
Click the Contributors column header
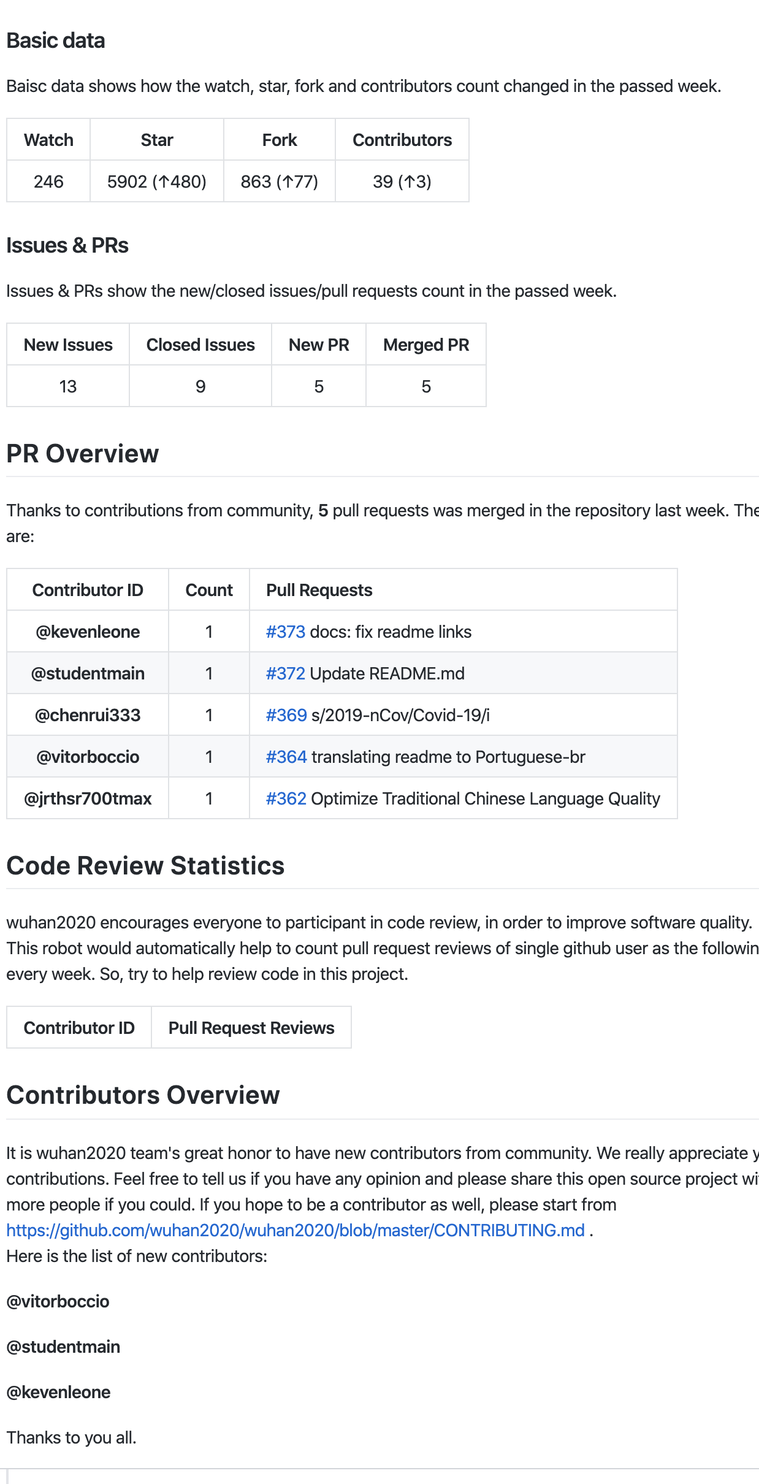402,140
